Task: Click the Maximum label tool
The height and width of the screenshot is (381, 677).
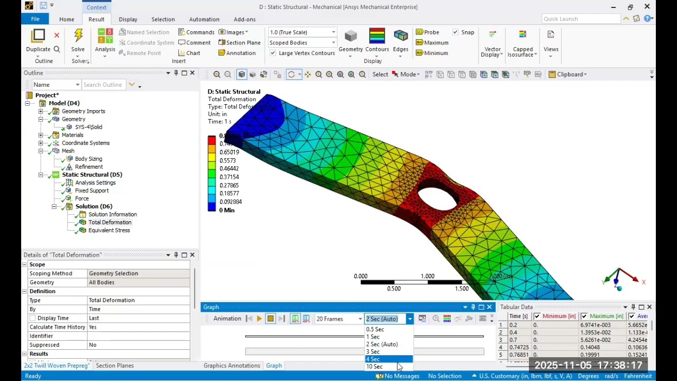Action: [432, 43]
